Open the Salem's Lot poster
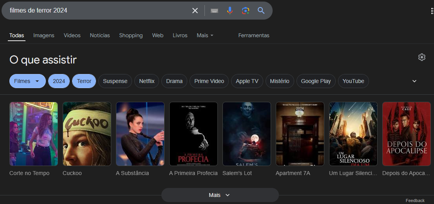This screenshot has height=204, width=434. point(247,134)
